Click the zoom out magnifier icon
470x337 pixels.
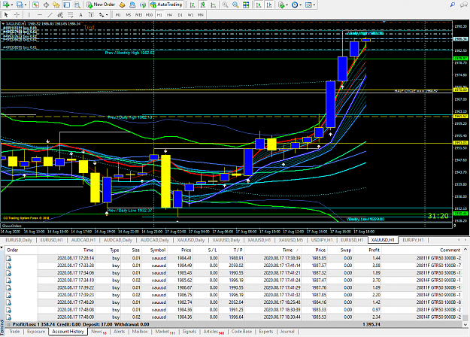[x=235, y=5]
